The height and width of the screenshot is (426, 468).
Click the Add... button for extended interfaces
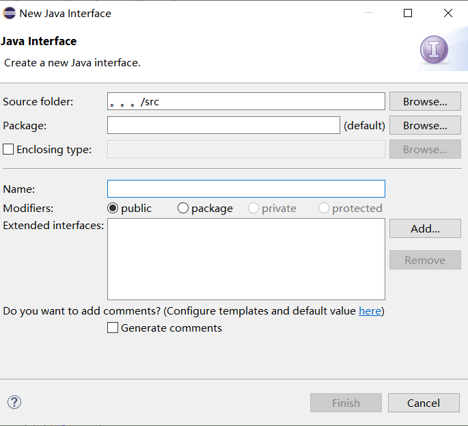425,229
